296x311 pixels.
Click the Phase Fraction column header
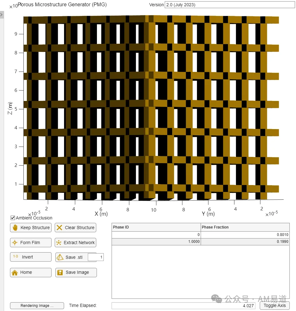pyautogui.click(x=245, y=227)
